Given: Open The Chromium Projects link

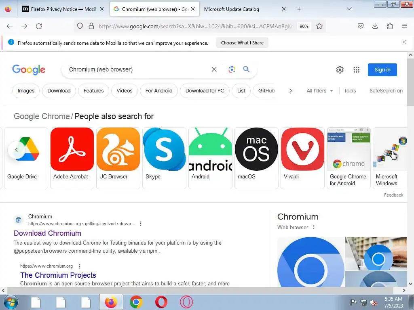Looking at the screenshot, I should [58, 275].
